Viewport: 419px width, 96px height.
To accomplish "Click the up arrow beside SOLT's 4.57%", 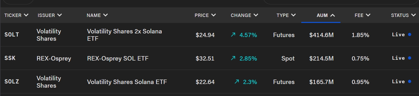I will pyautogui.click(x=233, y=35).
